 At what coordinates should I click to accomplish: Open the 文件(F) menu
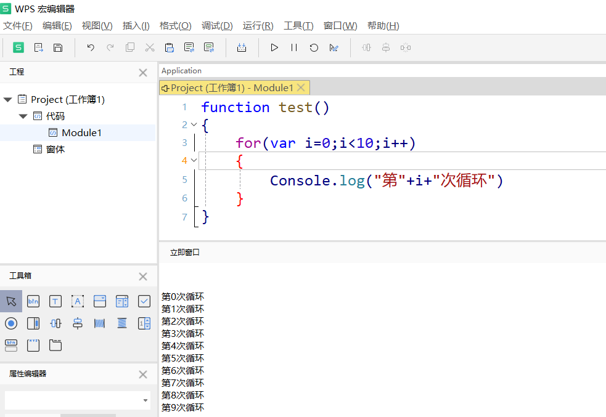(x=18, y=26)
